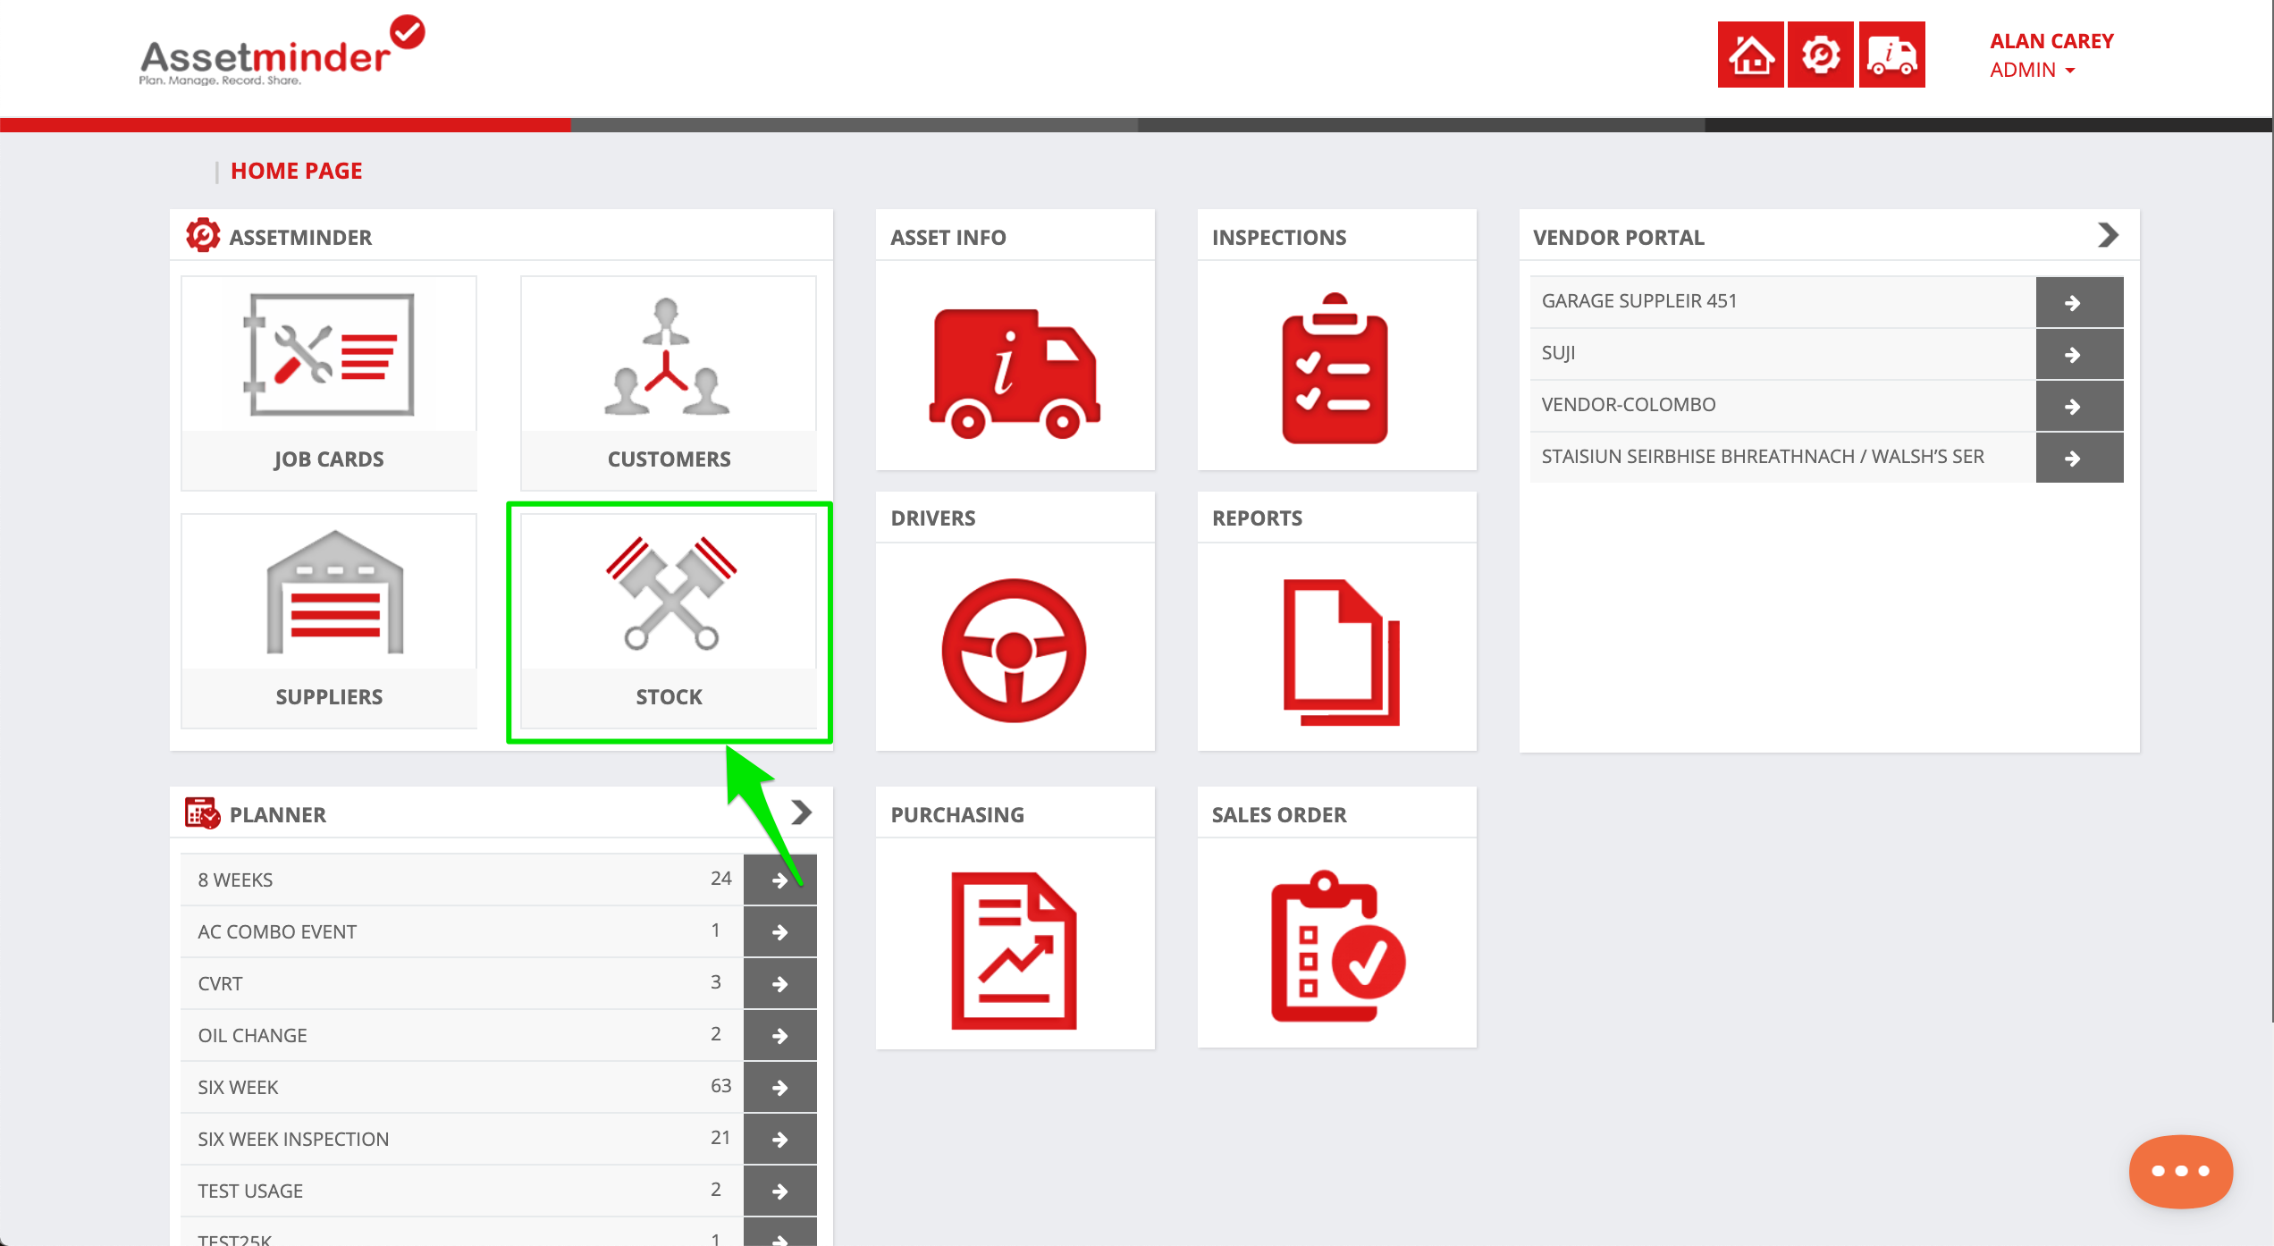Click the Asset Info truck icon
The width and height of the screenshot is (2274, 1246).
coord(1015,374)
